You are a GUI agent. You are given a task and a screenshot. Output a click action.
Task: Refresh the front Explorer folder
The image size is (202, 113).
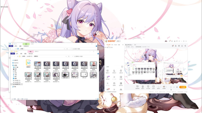coord(69,57)
